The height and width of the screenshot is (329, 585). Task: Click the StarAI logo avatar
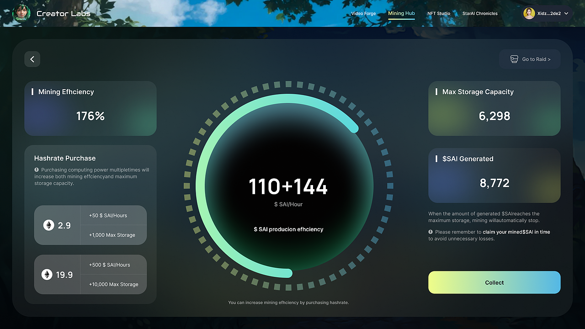pyautogui.click(x=21, y=13)
